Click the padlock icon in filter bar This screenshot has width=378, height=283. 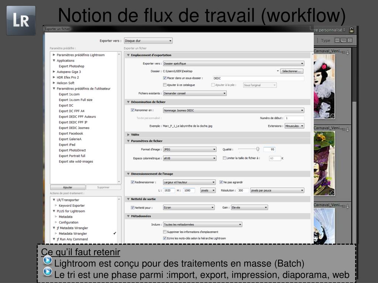(x=351, y=30)
